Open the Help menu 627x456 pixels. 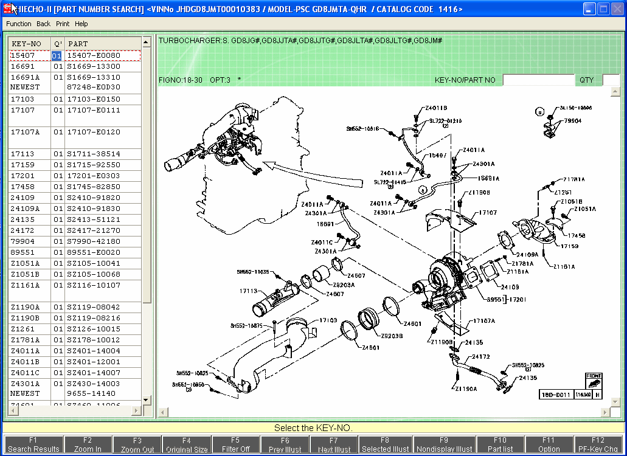pyautogui.click(x=81, y=24)
